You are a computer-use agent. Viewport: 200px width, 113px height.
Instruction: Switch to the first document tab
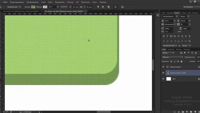point(21,11)
